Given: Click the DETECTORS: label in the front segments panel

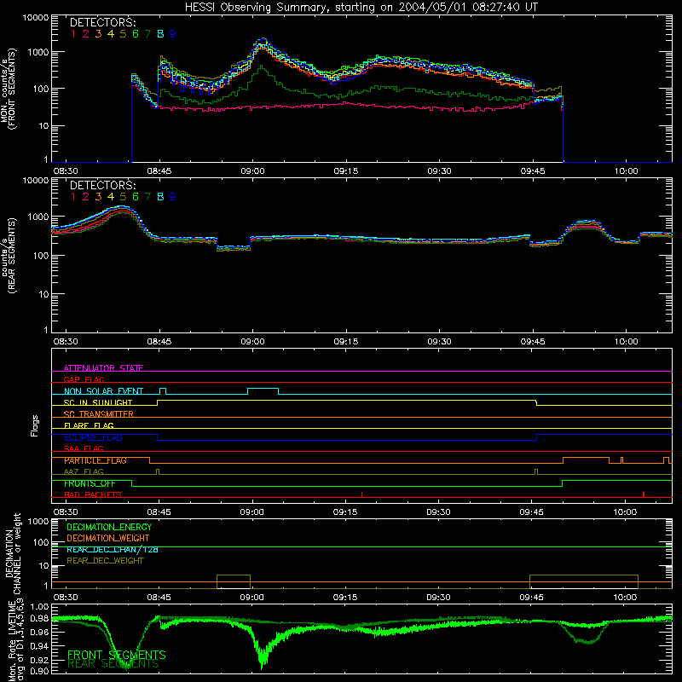Looking at the screenshot, I should tap(102, 23).
